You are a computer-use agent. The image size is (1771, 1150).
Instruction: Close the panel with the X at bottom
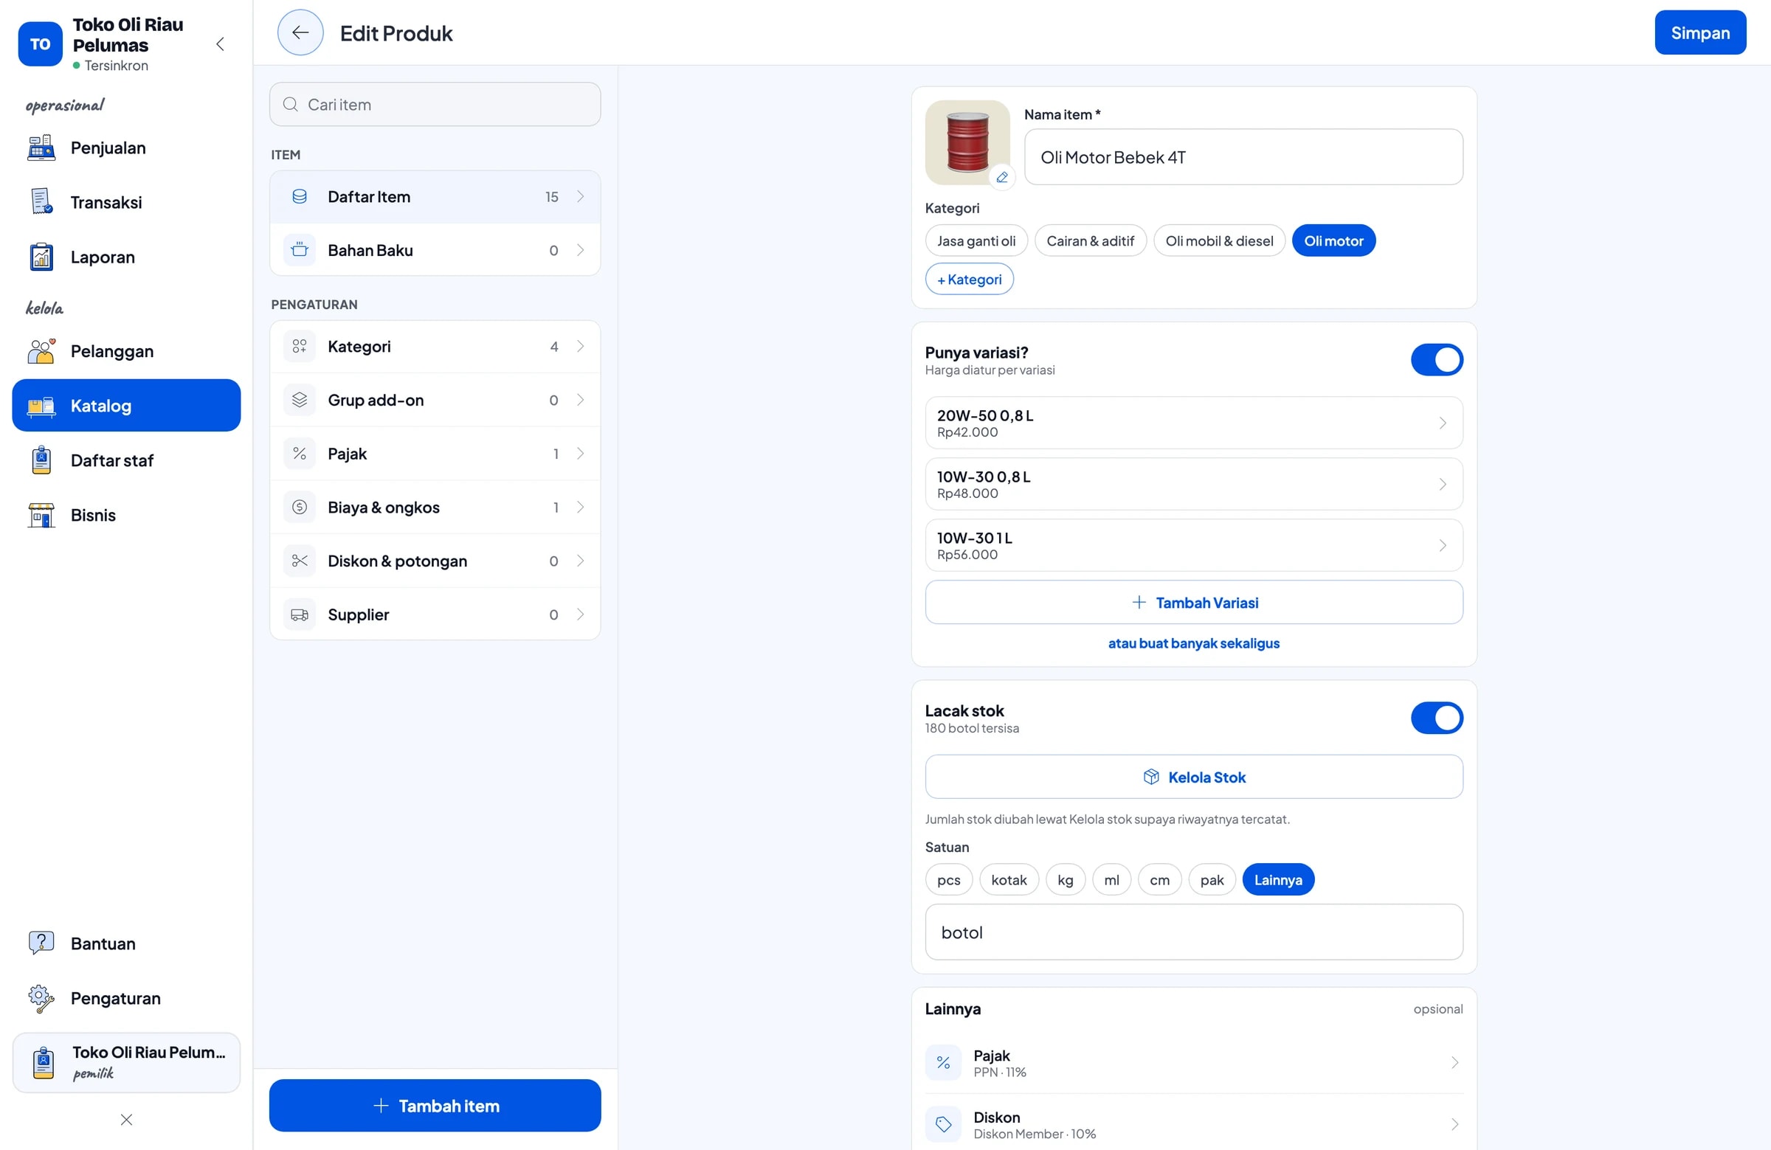[126, 1120]
